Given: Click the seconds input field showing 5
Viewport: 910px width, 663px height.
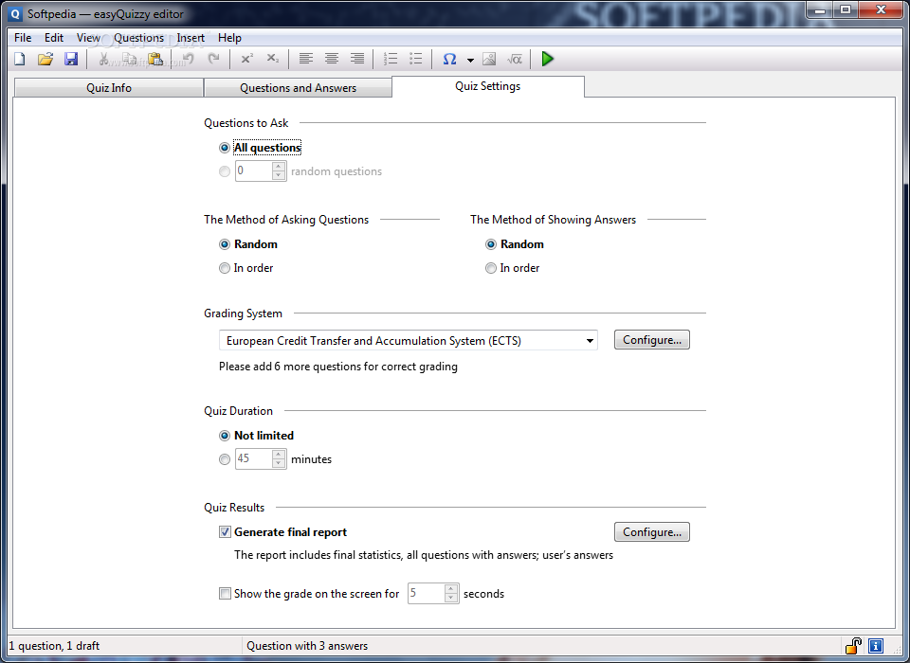Looking at the screenshot, I should pyautogui.click(x=426, y=594).
